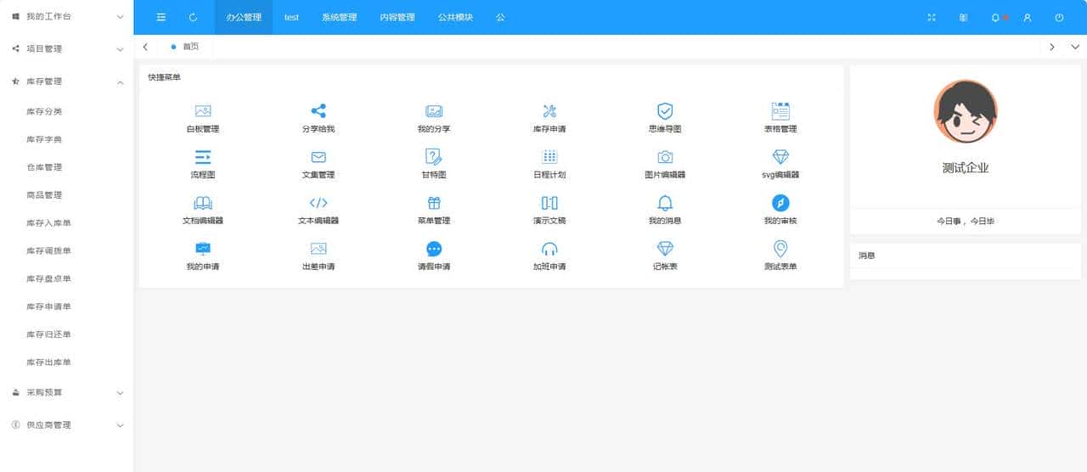Open the 甘特图 Gantt chart icon
The image size is (1087, 472).
434,156
